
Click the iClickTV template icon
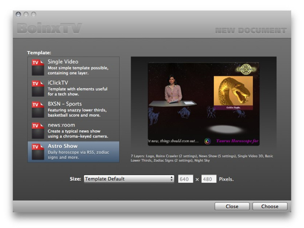38,88
